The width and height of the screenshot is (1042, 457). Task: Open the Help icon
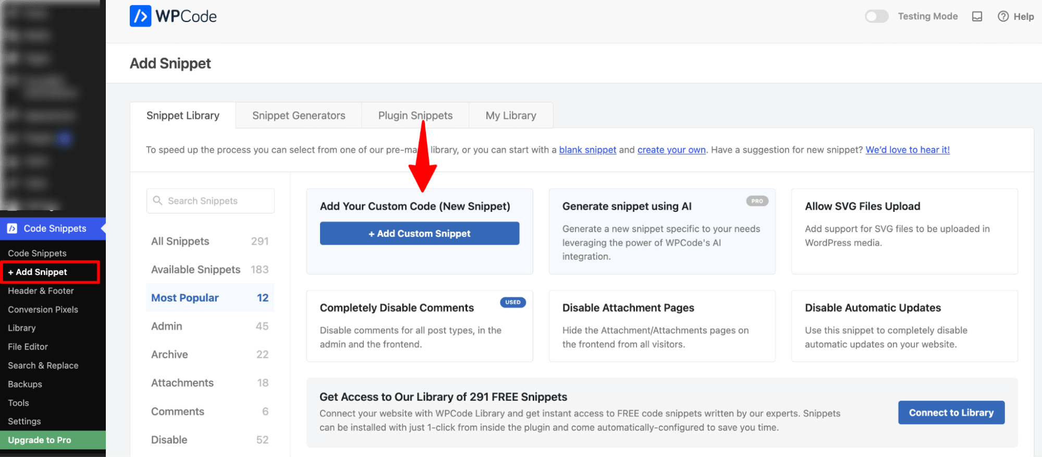tap(1003, 16)
